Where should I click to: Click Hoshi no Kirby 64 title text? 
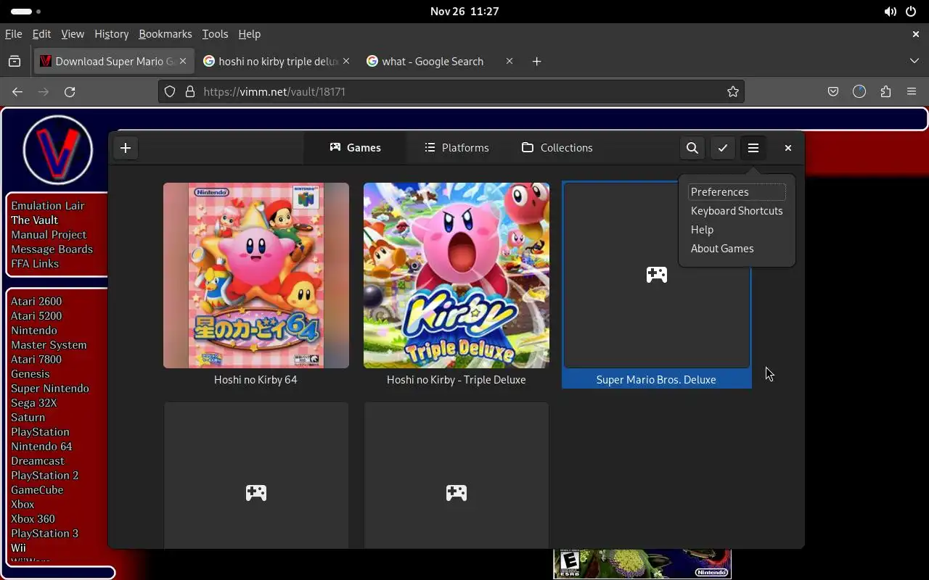[255, 380]
